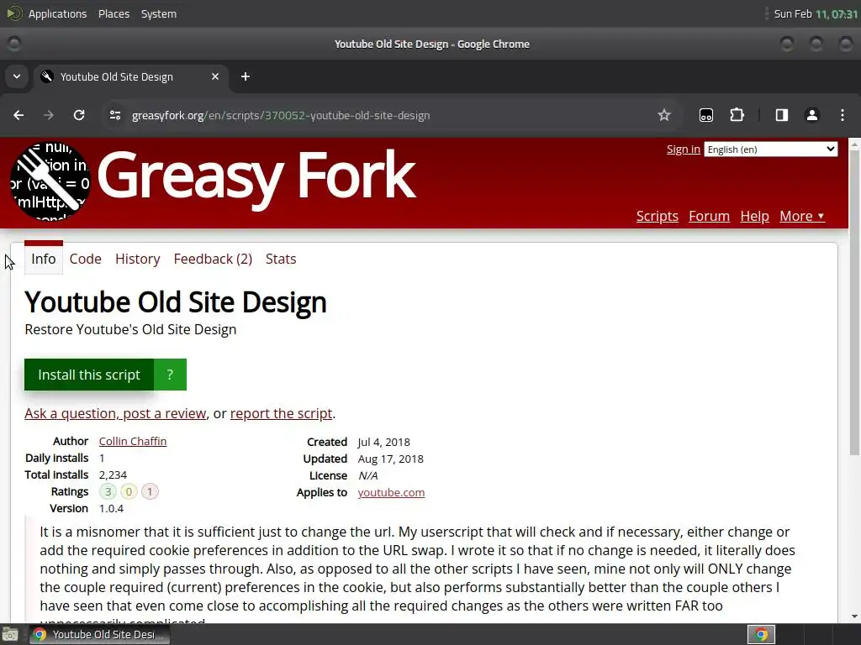Screen dimensions: 861x645
Task: Open the Extensions puzzle icon
Action: (x=737, y=115)
